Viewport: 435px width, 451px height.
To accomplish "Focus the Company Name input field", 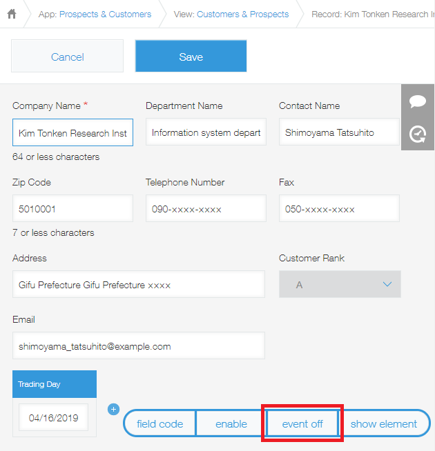I will click(72, 132).
